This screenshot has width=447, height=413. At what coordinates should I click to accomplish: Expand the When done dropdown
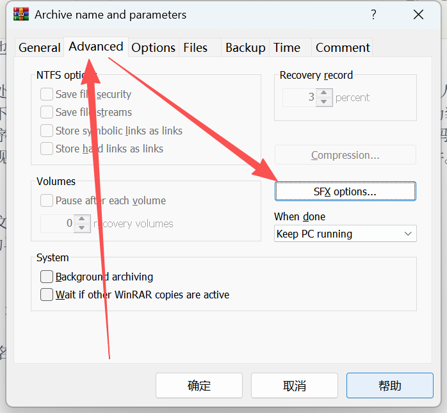[345, 234]
